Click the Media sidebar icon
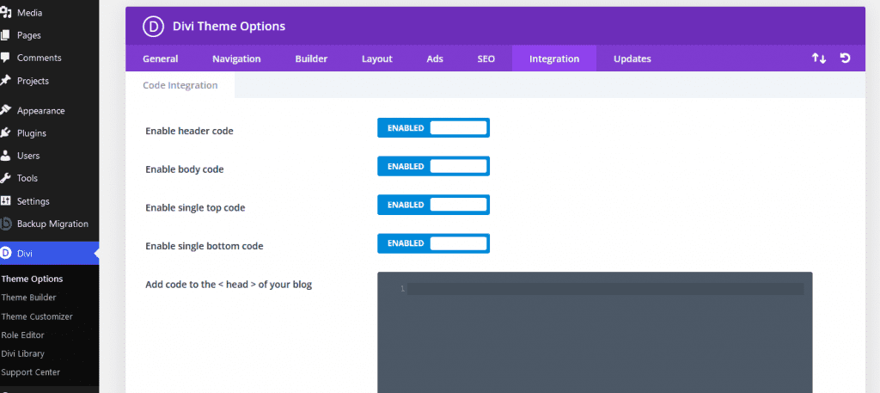 5,12
